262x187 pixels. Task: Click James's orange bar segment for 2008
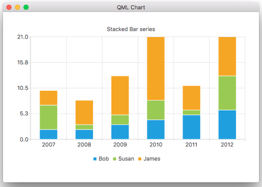point(84,112)
